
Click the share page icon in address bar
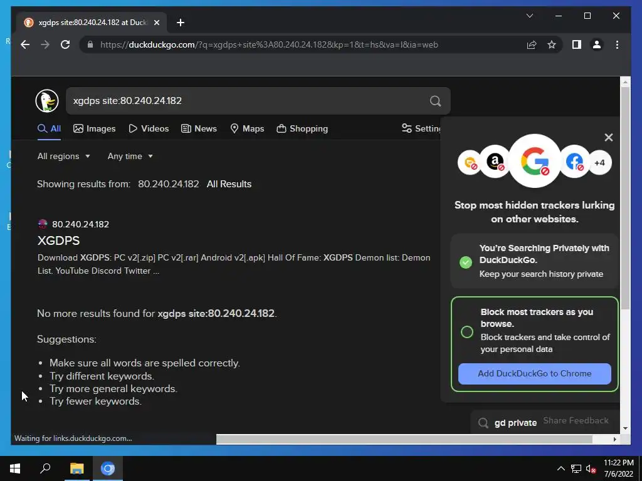coord(532,44)
